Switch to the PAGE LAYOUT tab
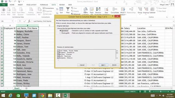This screenshot has height=98, width=175. point(31,5)
